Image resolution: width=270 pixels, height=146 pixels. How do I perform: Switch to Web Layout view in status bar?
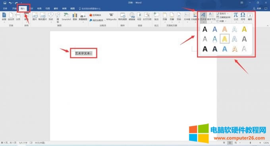coord(235,143)
